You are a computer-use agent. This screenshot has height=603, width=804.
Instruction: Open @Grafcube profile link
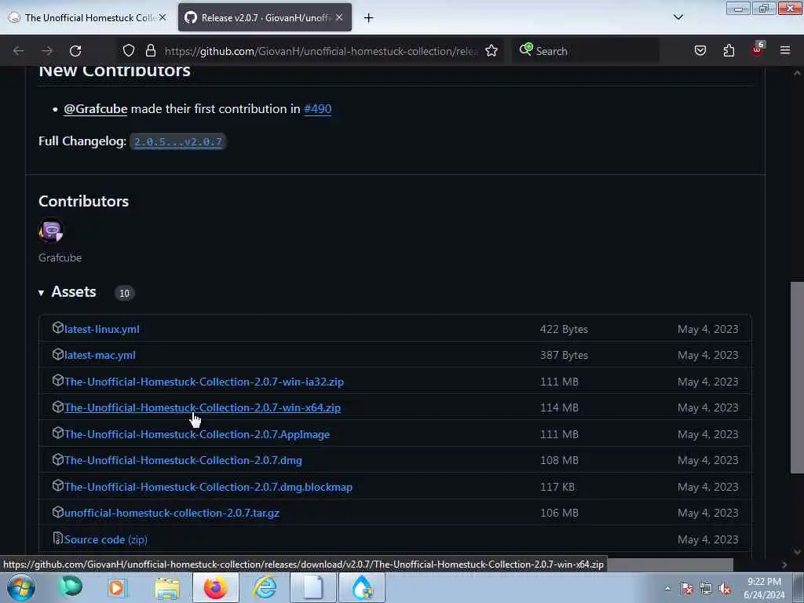(95, 108)
